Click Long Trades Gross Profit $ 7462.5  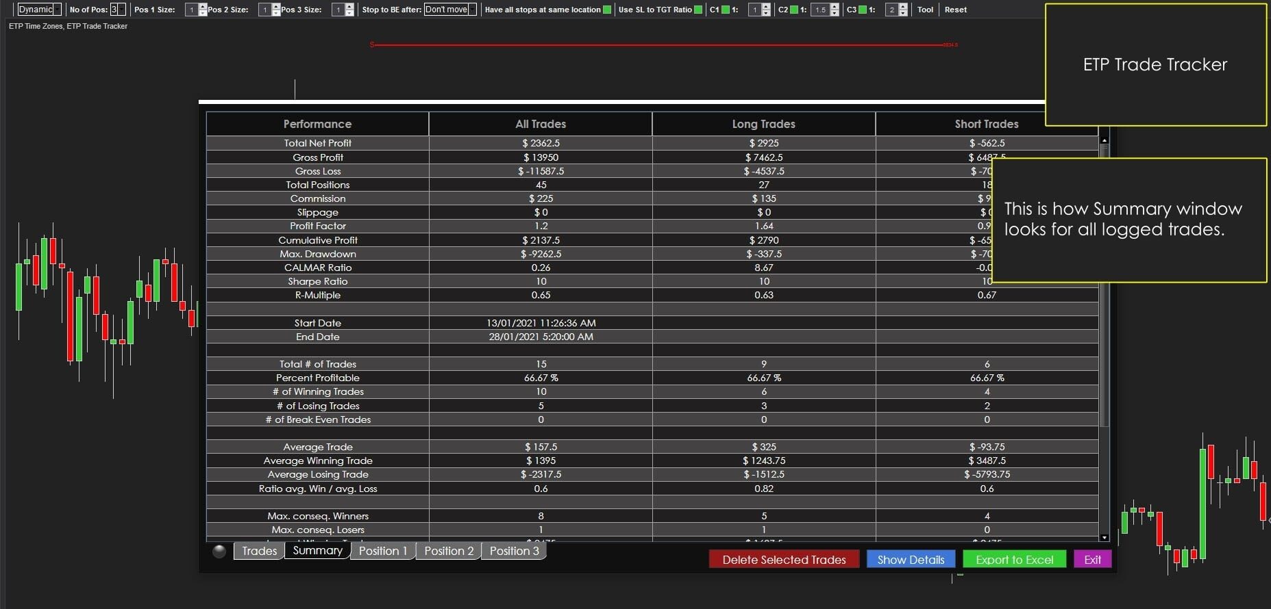[x=763, y=157]
